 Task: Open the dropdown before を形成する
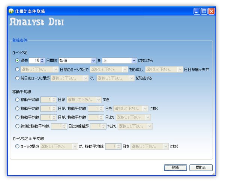tap(115, 78)
